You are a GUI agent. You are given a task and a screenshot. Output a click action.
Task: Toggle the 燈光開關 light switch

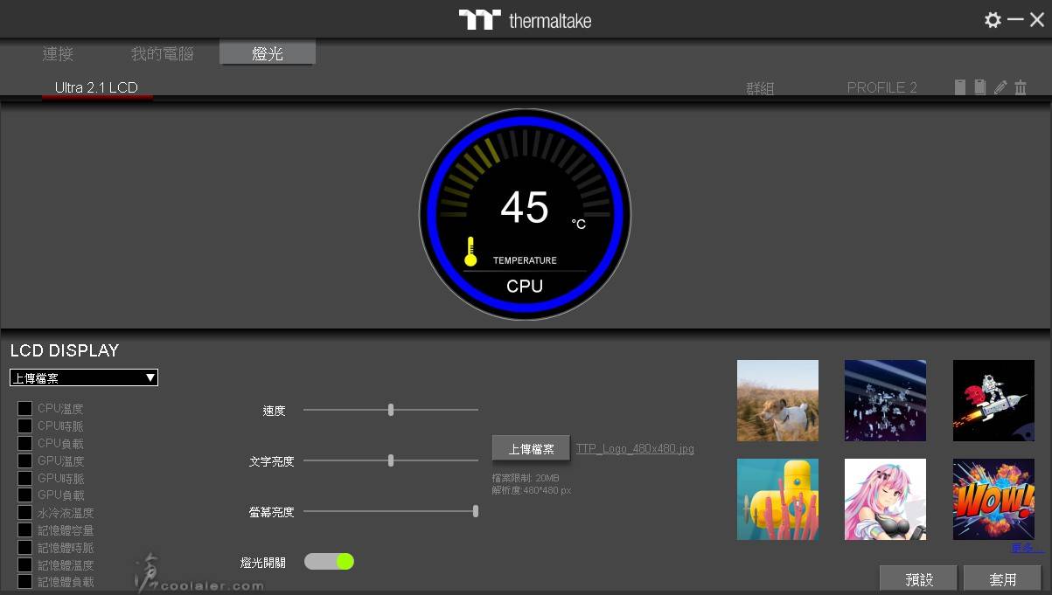pos(329,562)
